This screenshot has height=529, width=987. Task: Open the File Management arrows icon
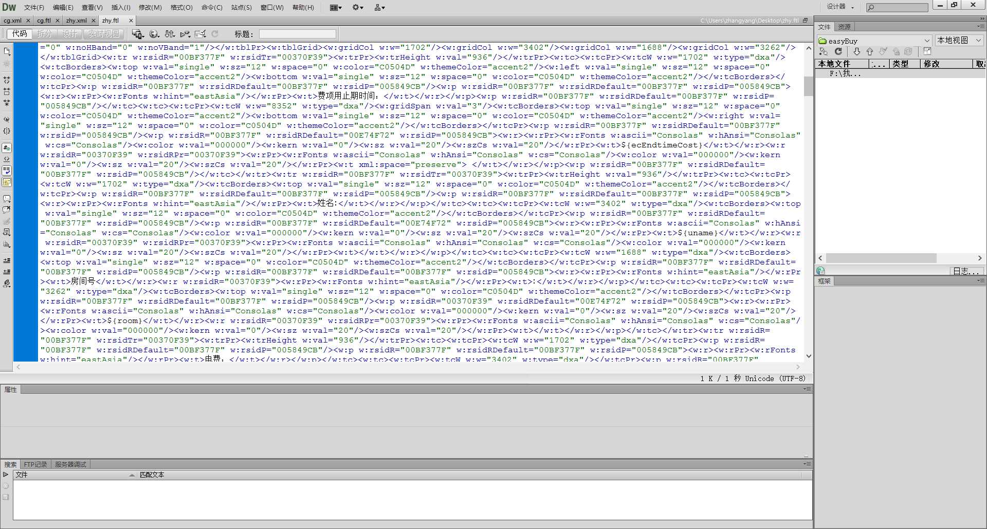(x=170, y=34)
